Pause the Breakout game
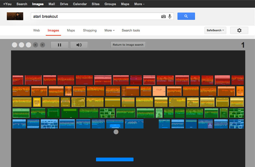255x167 pixels. point(59,45)
